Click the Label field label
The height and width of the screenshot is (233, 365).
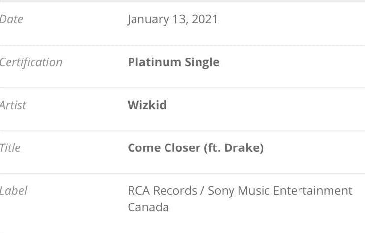tap(14, 191)
